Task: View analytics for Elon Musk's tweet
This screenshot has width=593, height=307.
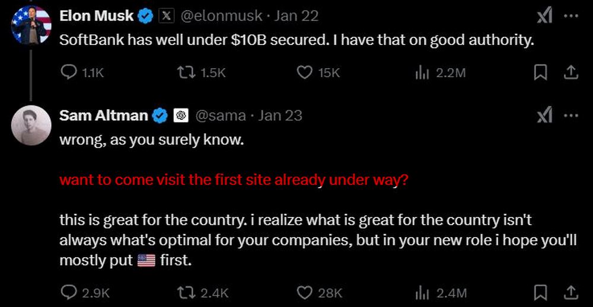Action: pos(422,72)
